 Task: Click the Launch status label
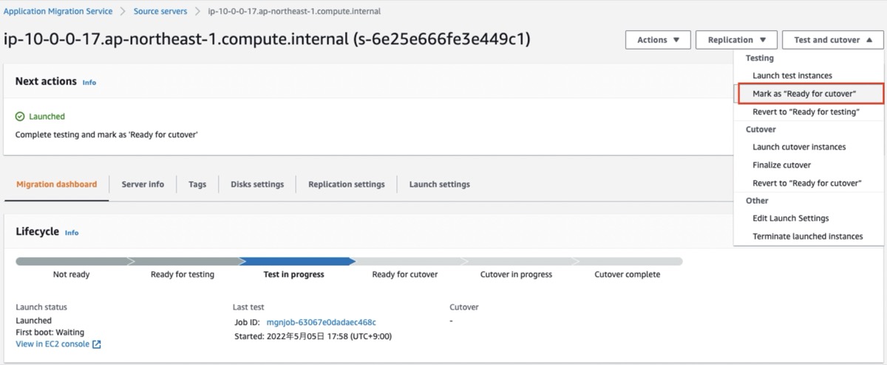pyautogui.click(x=41, y=307)
